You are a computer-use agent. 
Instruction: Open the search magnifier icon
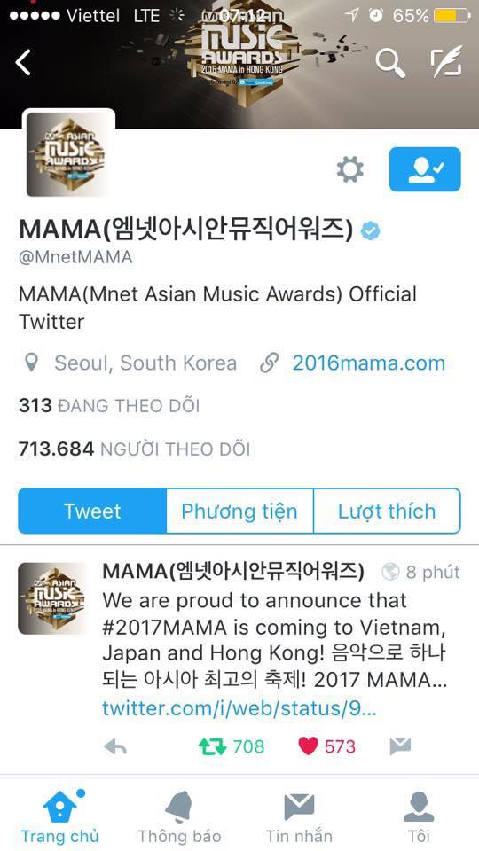[390, 63]
